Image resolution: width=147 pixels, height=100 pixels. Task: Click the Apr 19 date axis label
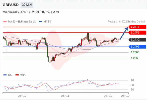[125, 96]
